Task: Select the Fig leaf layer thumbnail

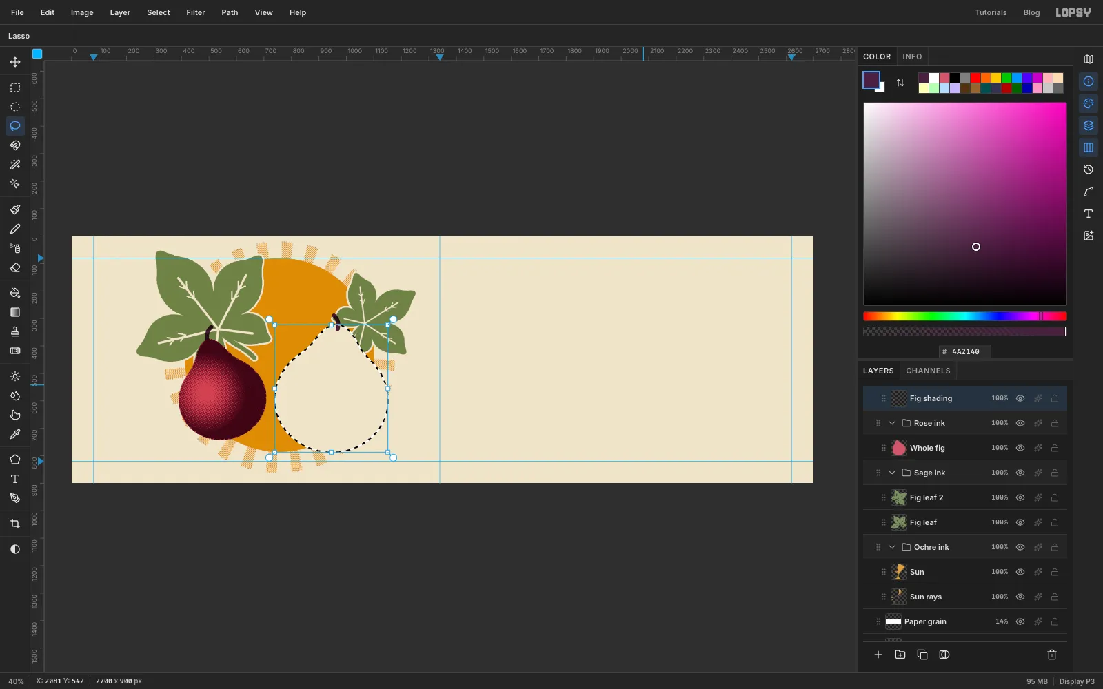Action: [899, 522]
